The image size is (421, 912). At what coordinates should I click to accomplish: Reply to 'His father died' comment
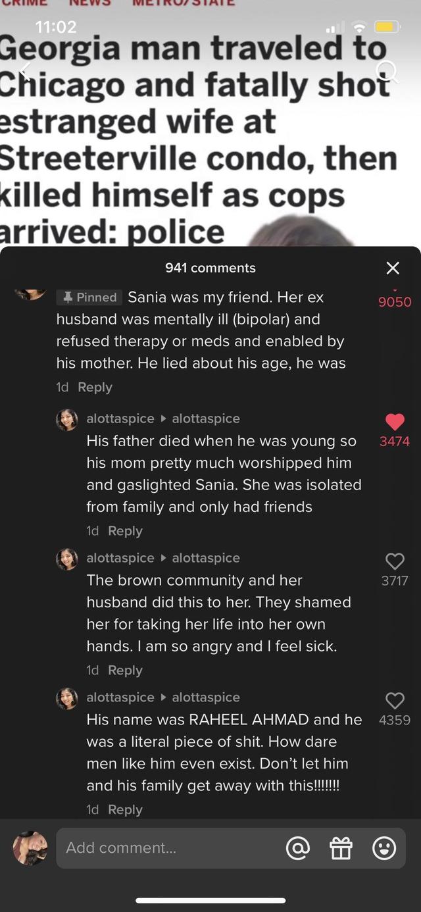pyautogui.click(x=125, y=531)
